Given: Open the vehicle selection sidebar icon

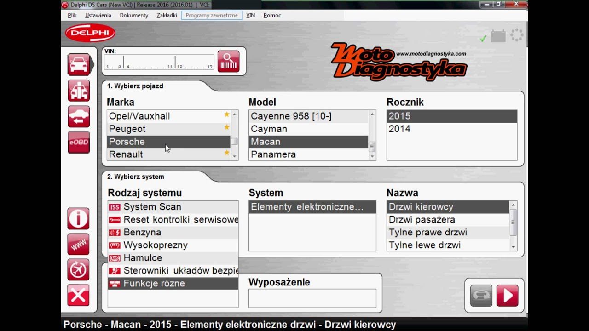Looking at the screenshot, I should 79,64.
